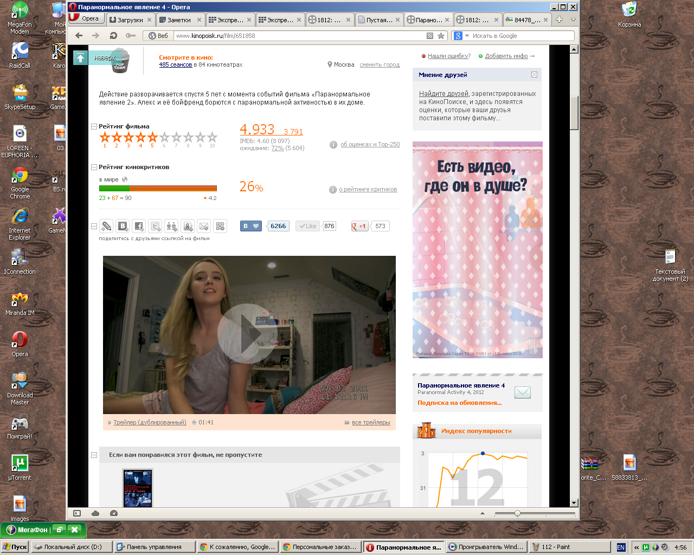Click the RSS feed icon in address bar
Image resolution: width=694 pixels, height=555 pixels.
pos(430,36)
